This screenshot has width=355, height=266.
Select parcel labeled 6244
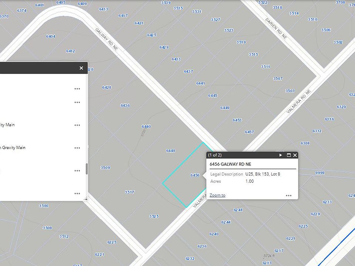226,222
